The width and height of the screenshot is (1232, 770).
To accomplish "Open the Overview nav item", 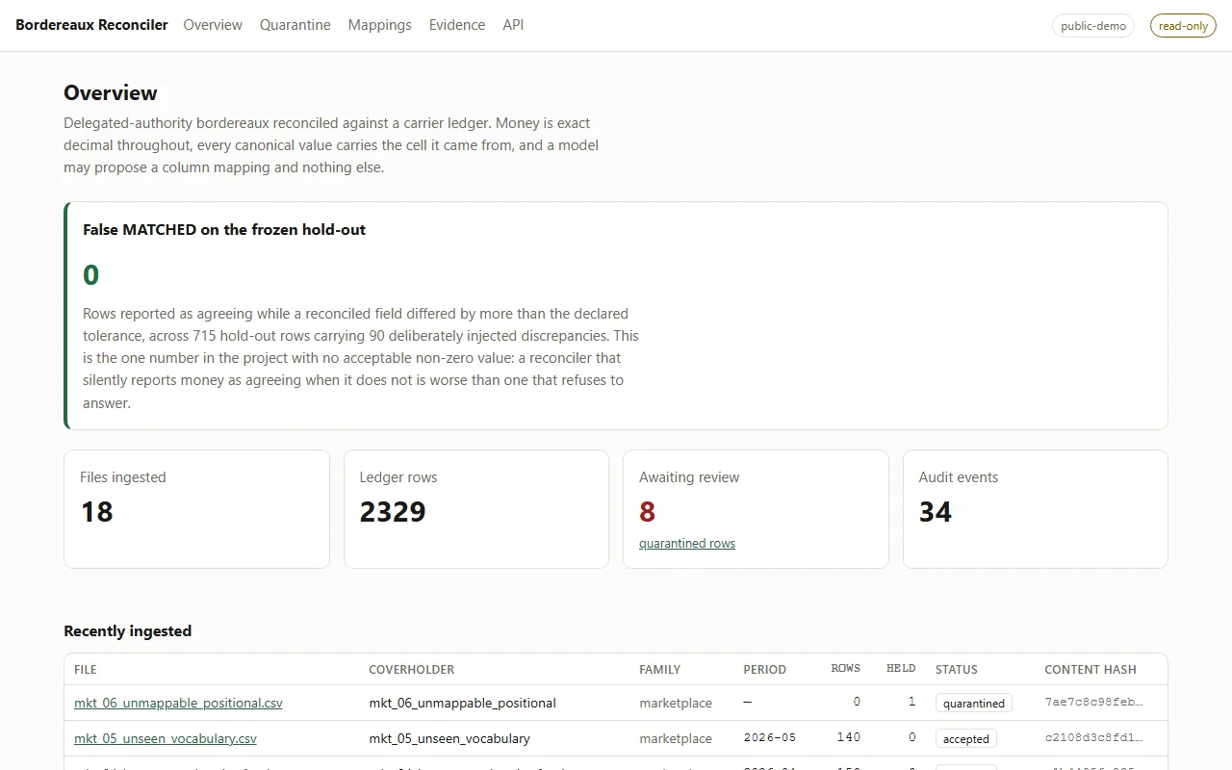I will coord(213,25).
